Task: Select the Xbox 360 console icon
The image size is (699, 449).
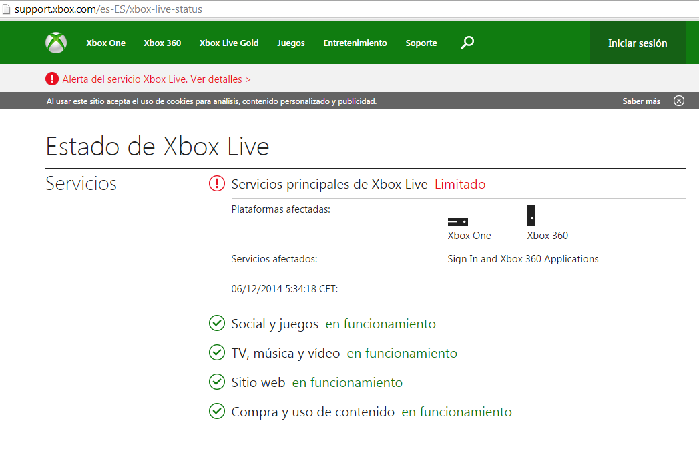Action: click(531, 215)
